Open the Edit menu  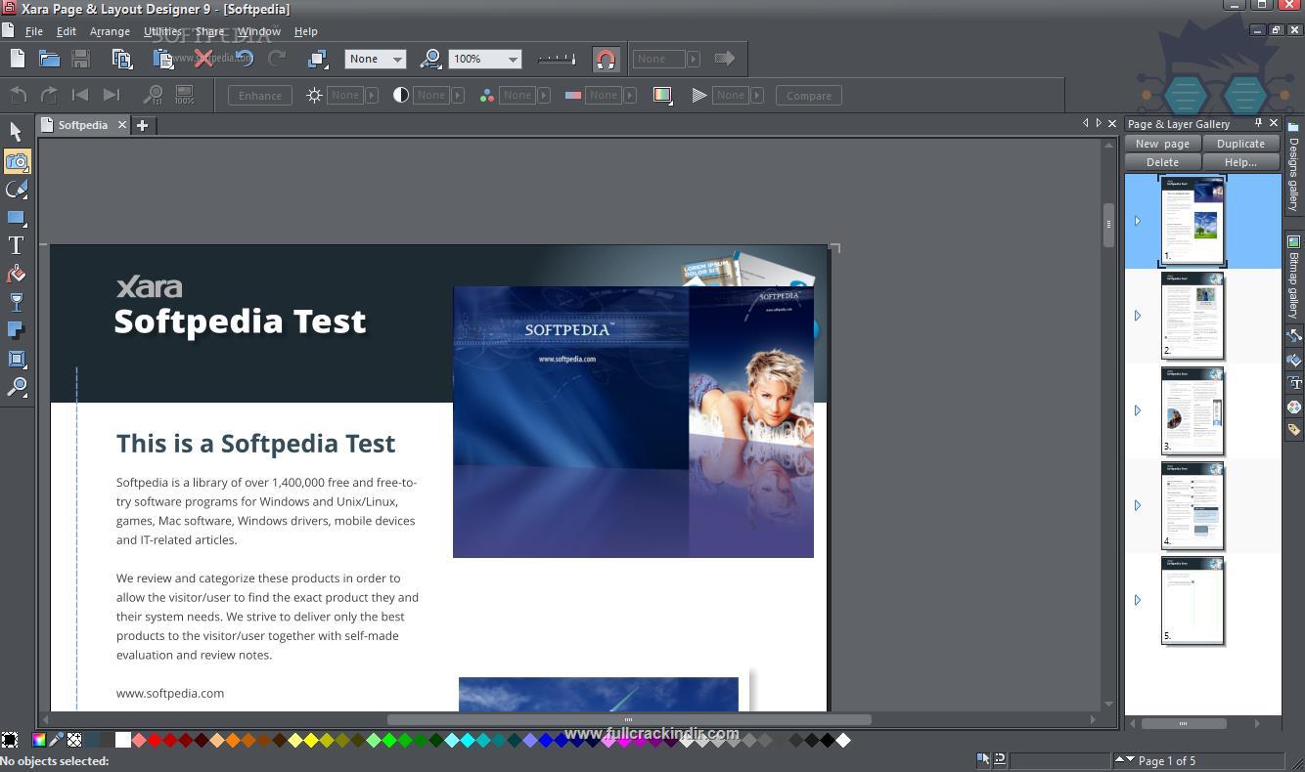pos(67,31)
